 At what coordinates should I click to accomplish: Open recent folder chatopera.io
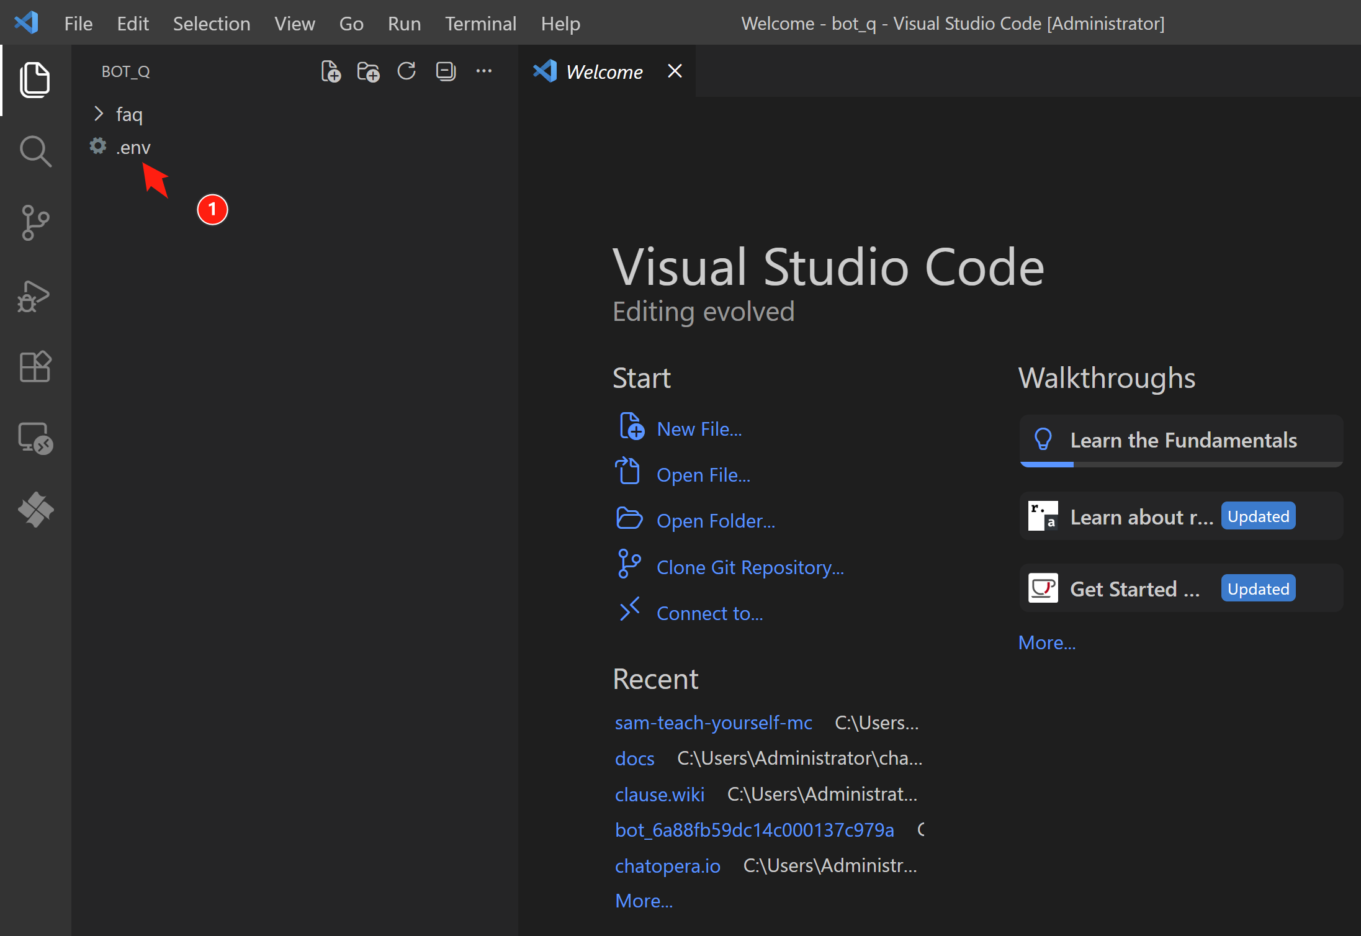point(668,865)
